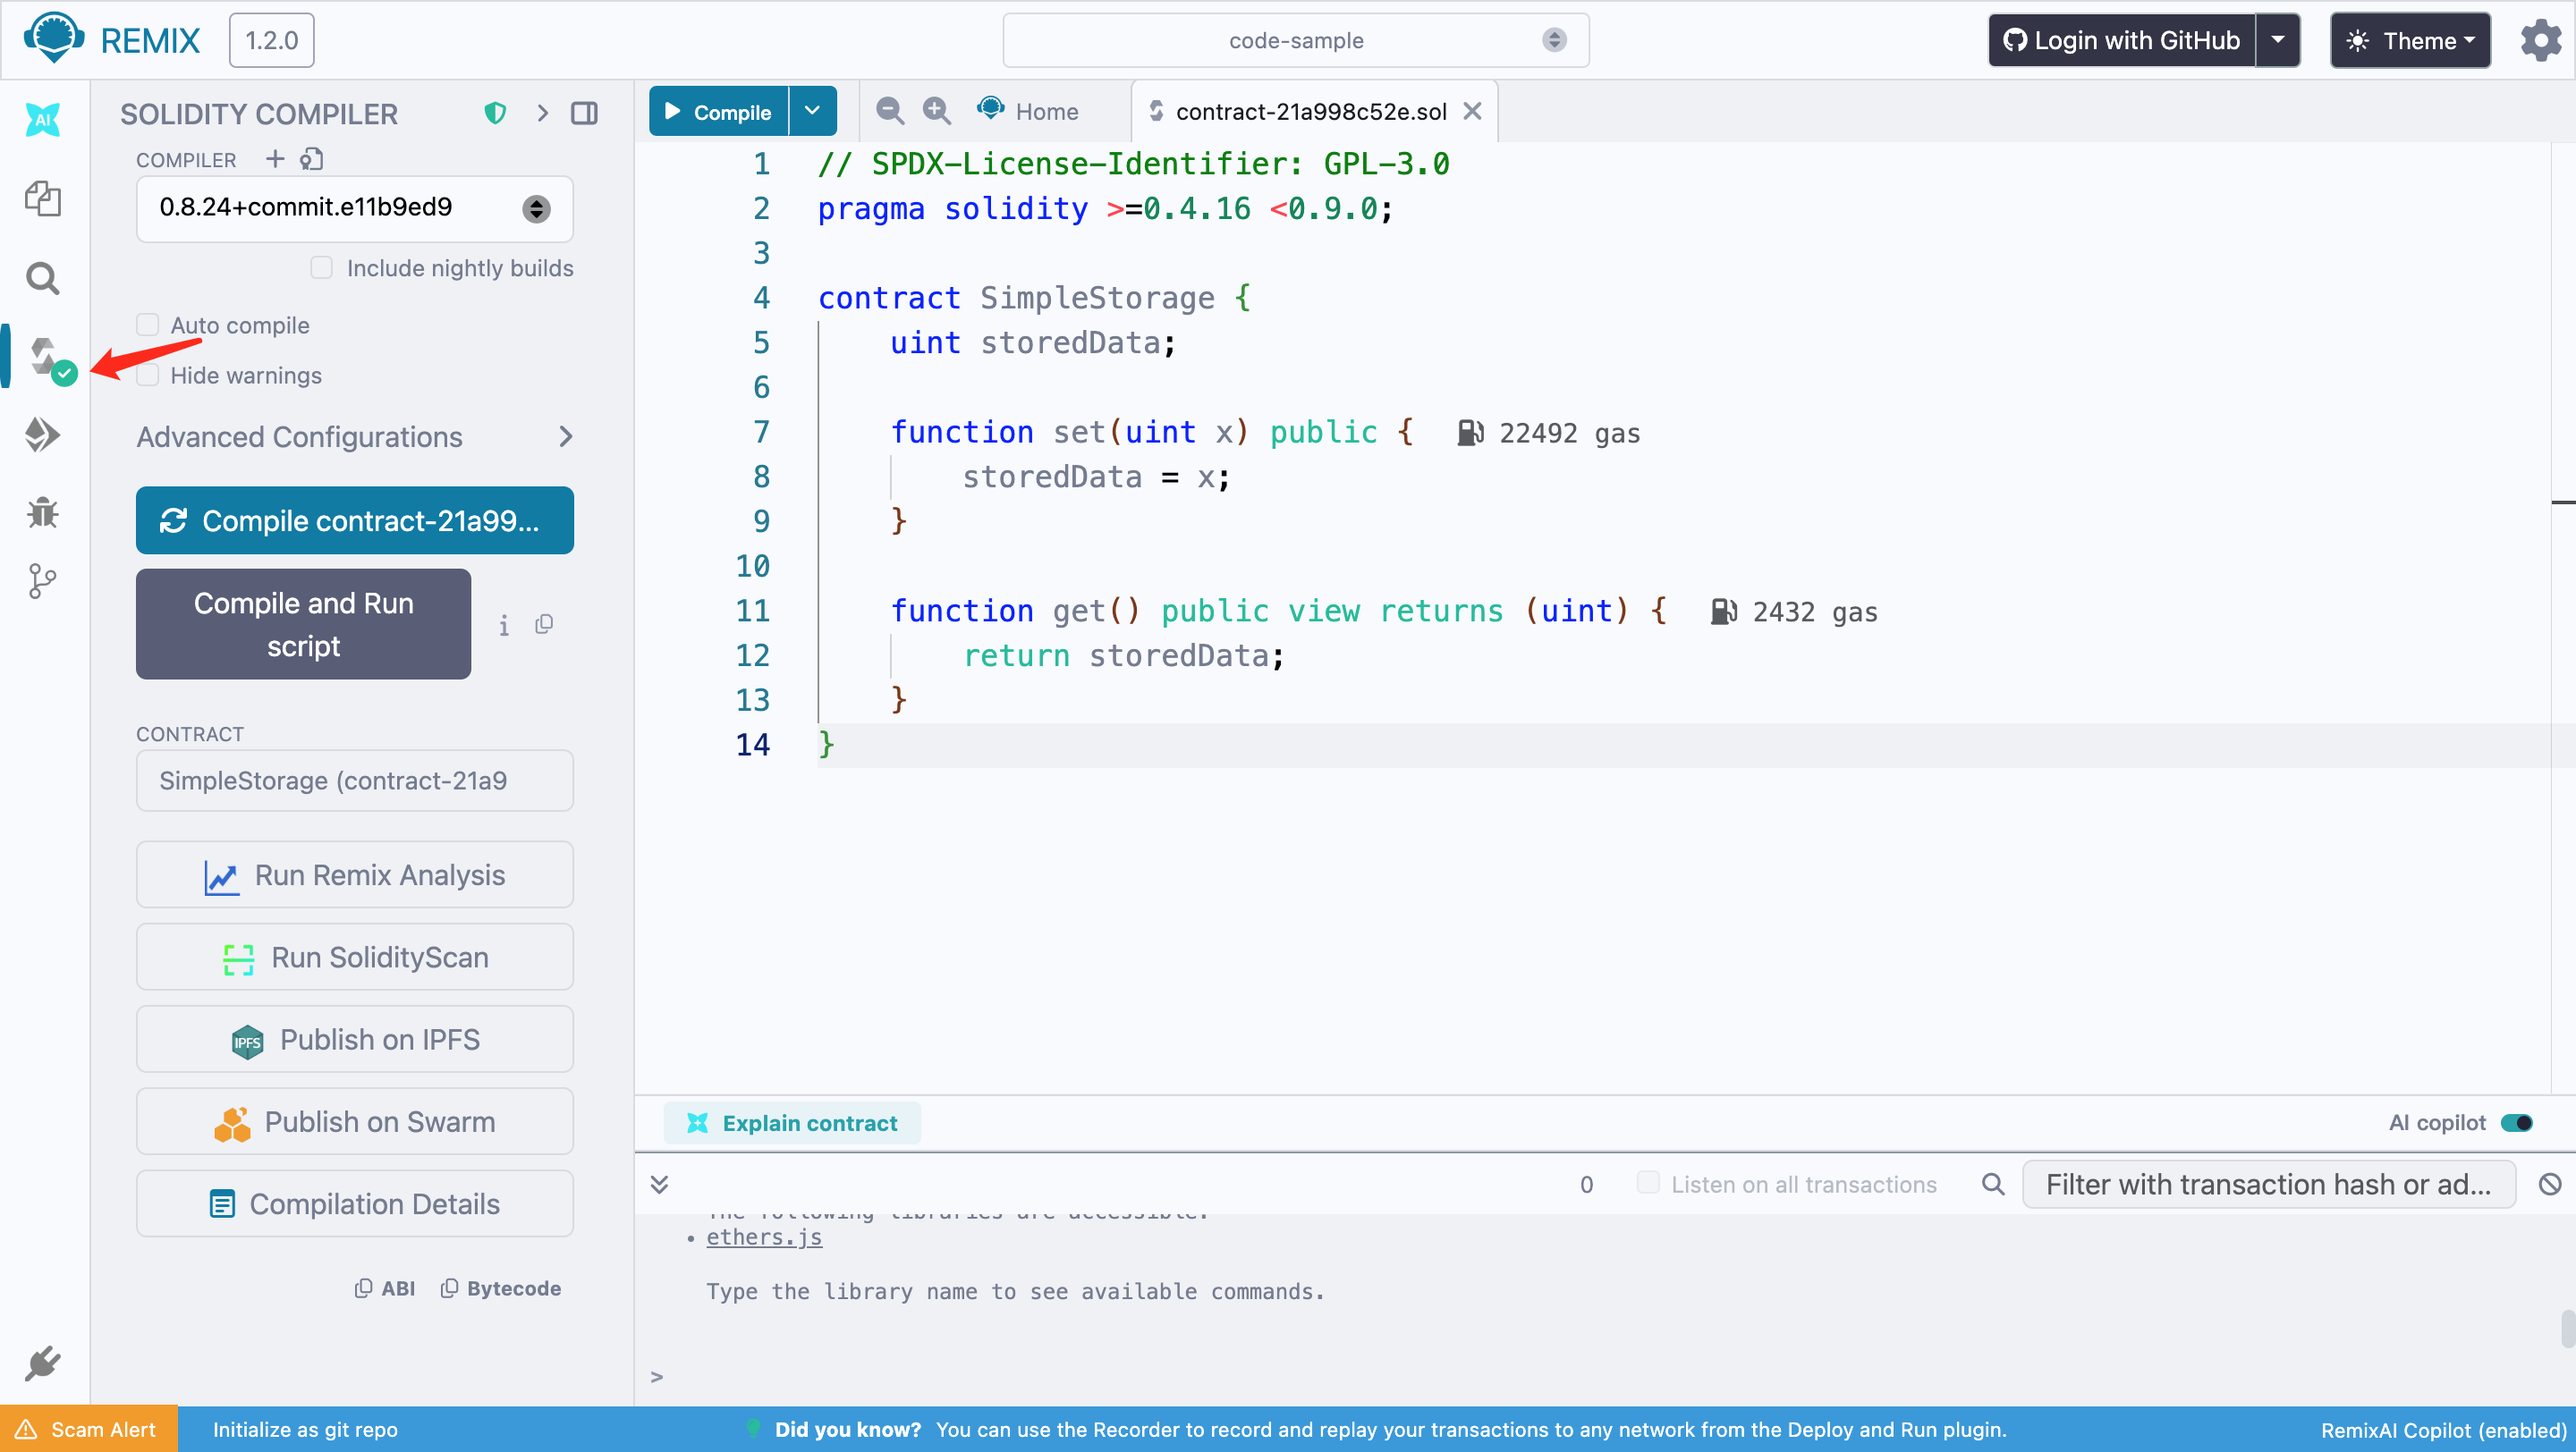Open the ethers.js link in terminal

[764, 1237]
